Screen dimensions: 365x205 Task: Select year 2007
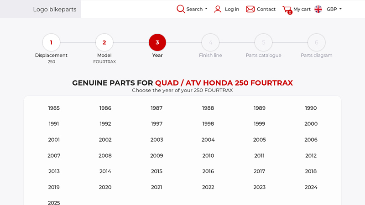pyautogui.click(x=54, y=155)
